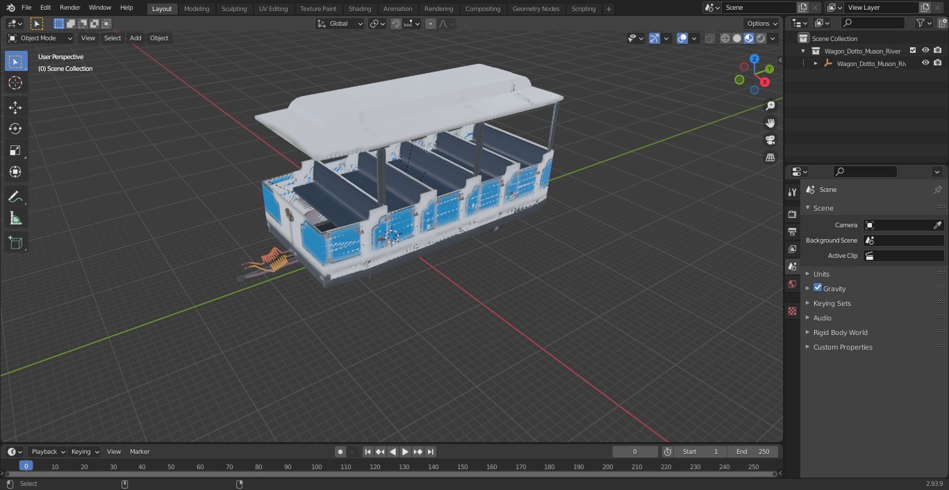Collapse the Wagon_Dotto_Muson_River collection tree
This screenshot has height=490, width=949.
[803, 51]
